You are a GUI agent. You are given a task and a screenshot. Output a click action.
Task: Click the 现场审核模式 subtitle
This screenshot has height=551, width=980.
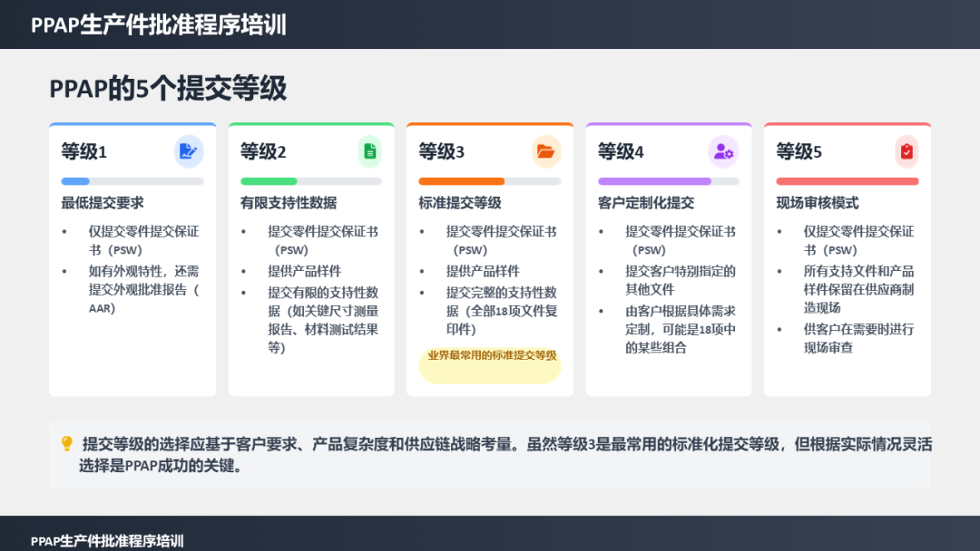(x=818, y=203)
